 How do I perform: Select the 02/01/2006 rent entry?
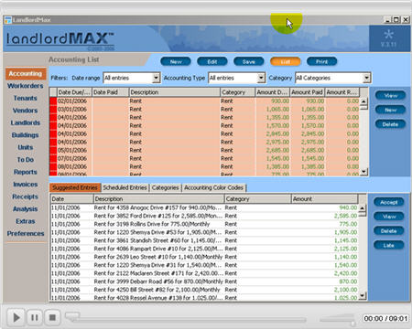pyautogui.click(x=204, y=101)
